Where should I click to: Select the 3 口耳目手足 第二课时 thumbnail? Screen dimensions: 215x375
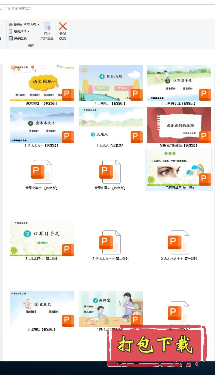[42, 238]
